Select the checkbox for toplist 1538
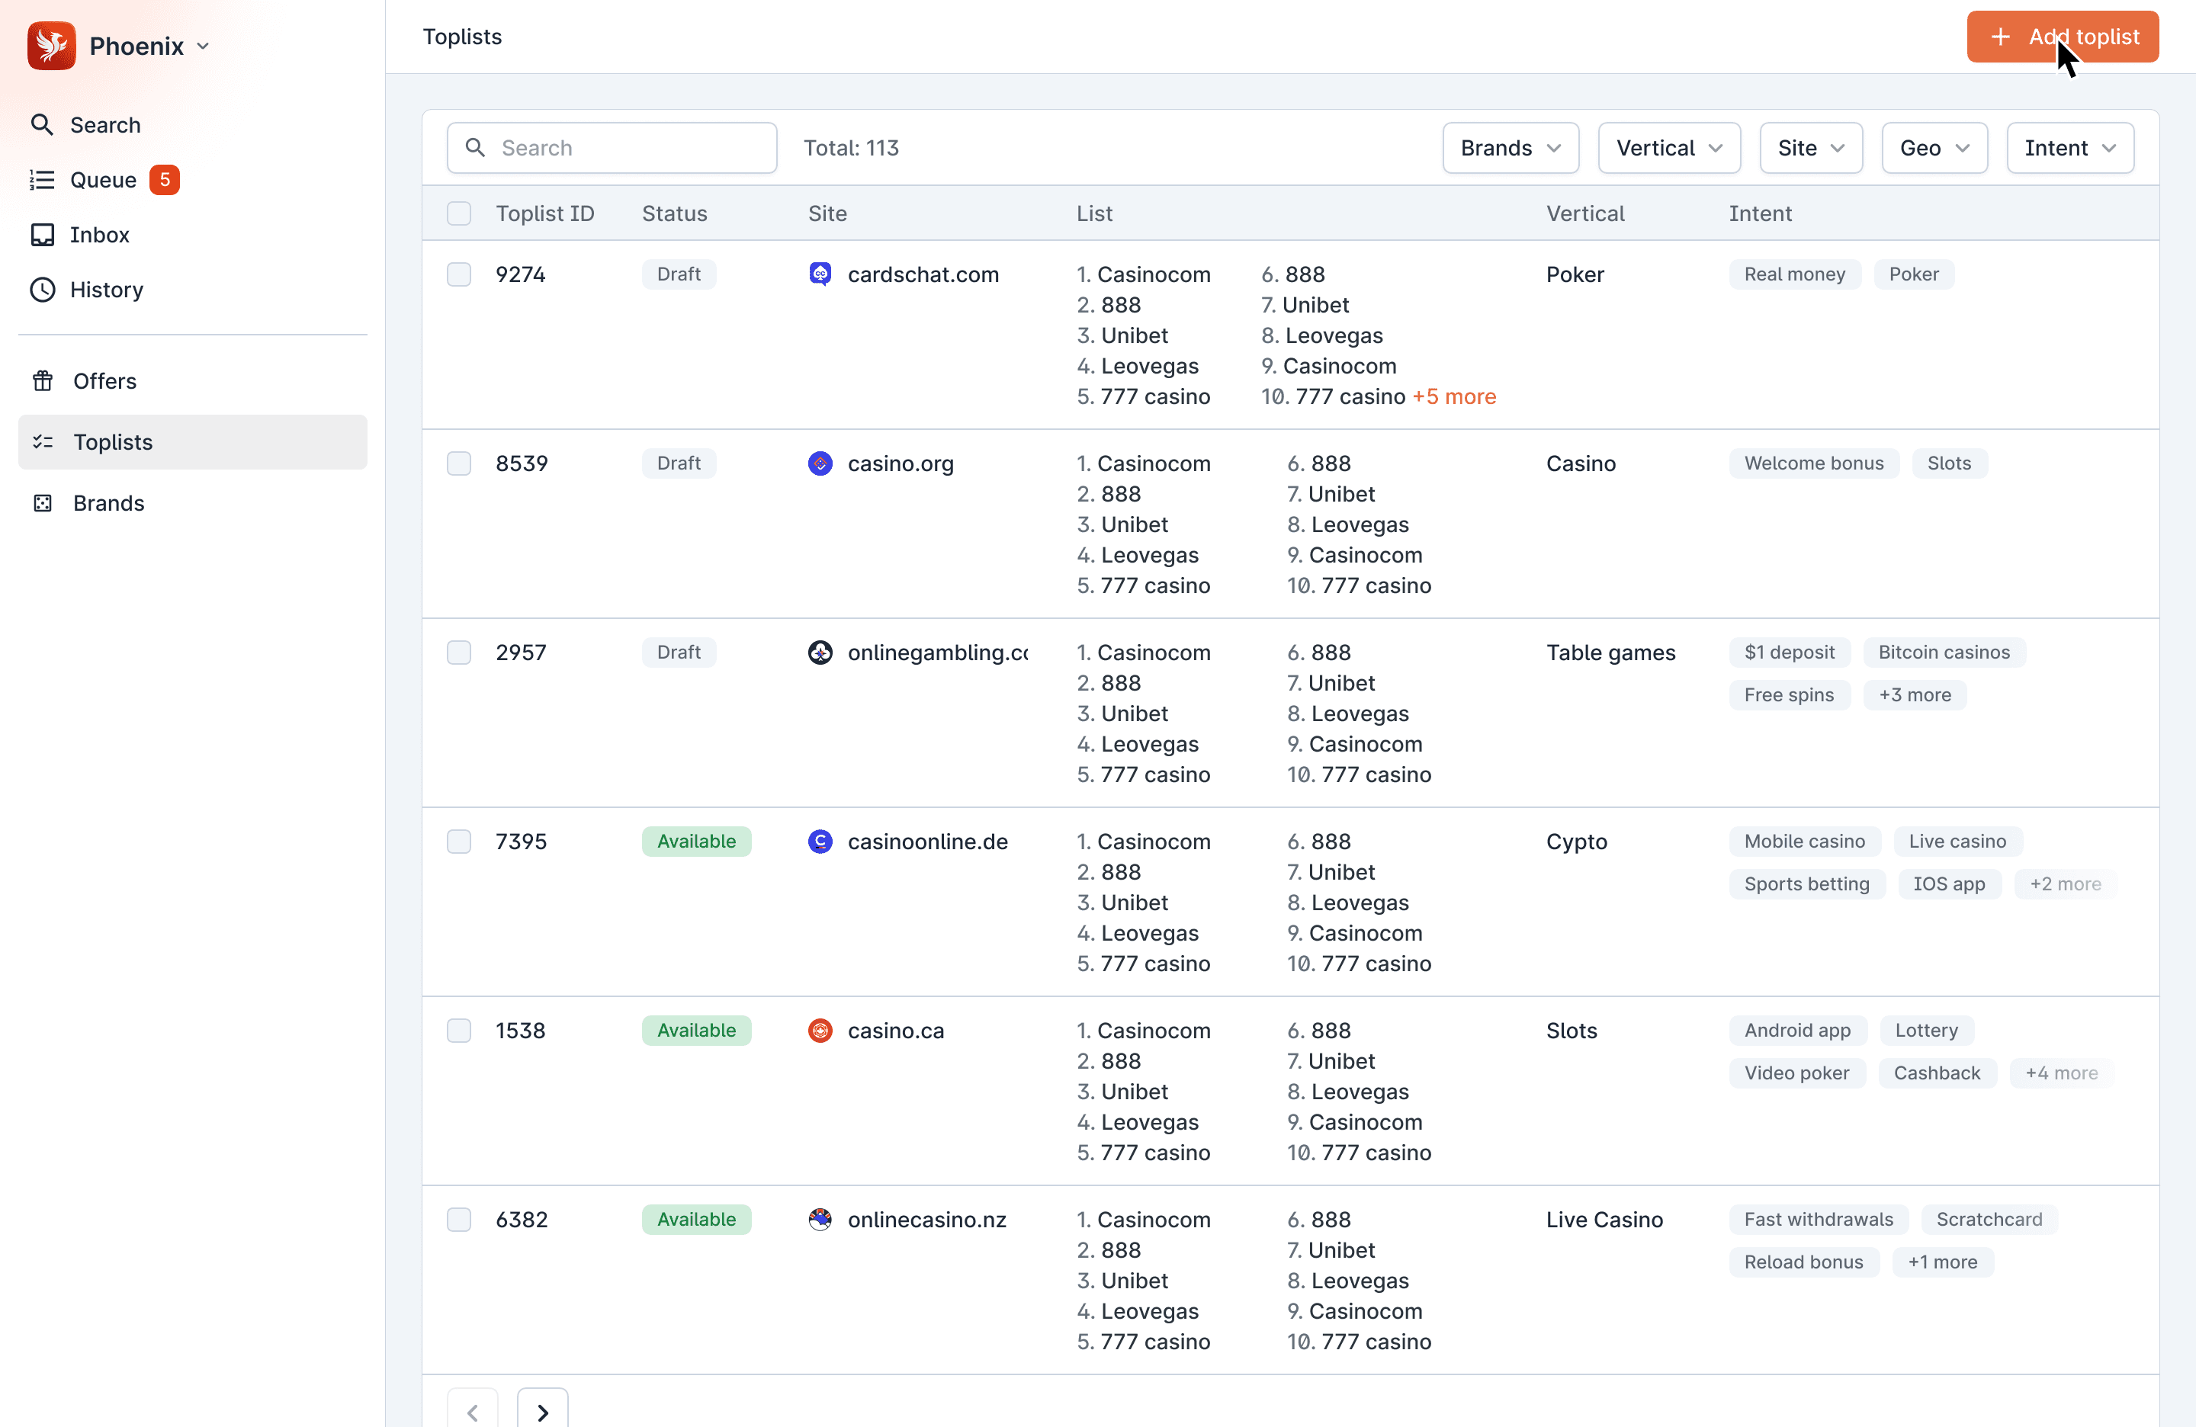The height and width of the screenshot is (1427, 2196). (458, 1031)
